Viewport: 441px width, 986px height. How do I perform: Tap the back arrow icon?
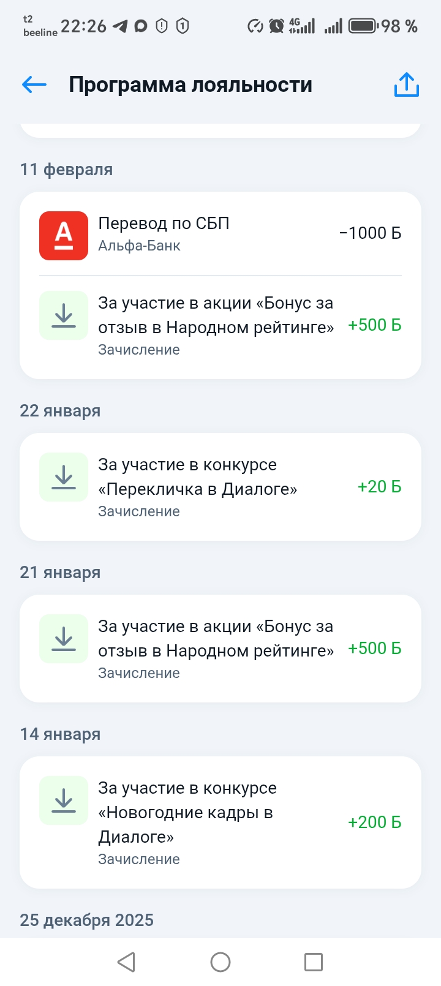(x=34, y=85)
